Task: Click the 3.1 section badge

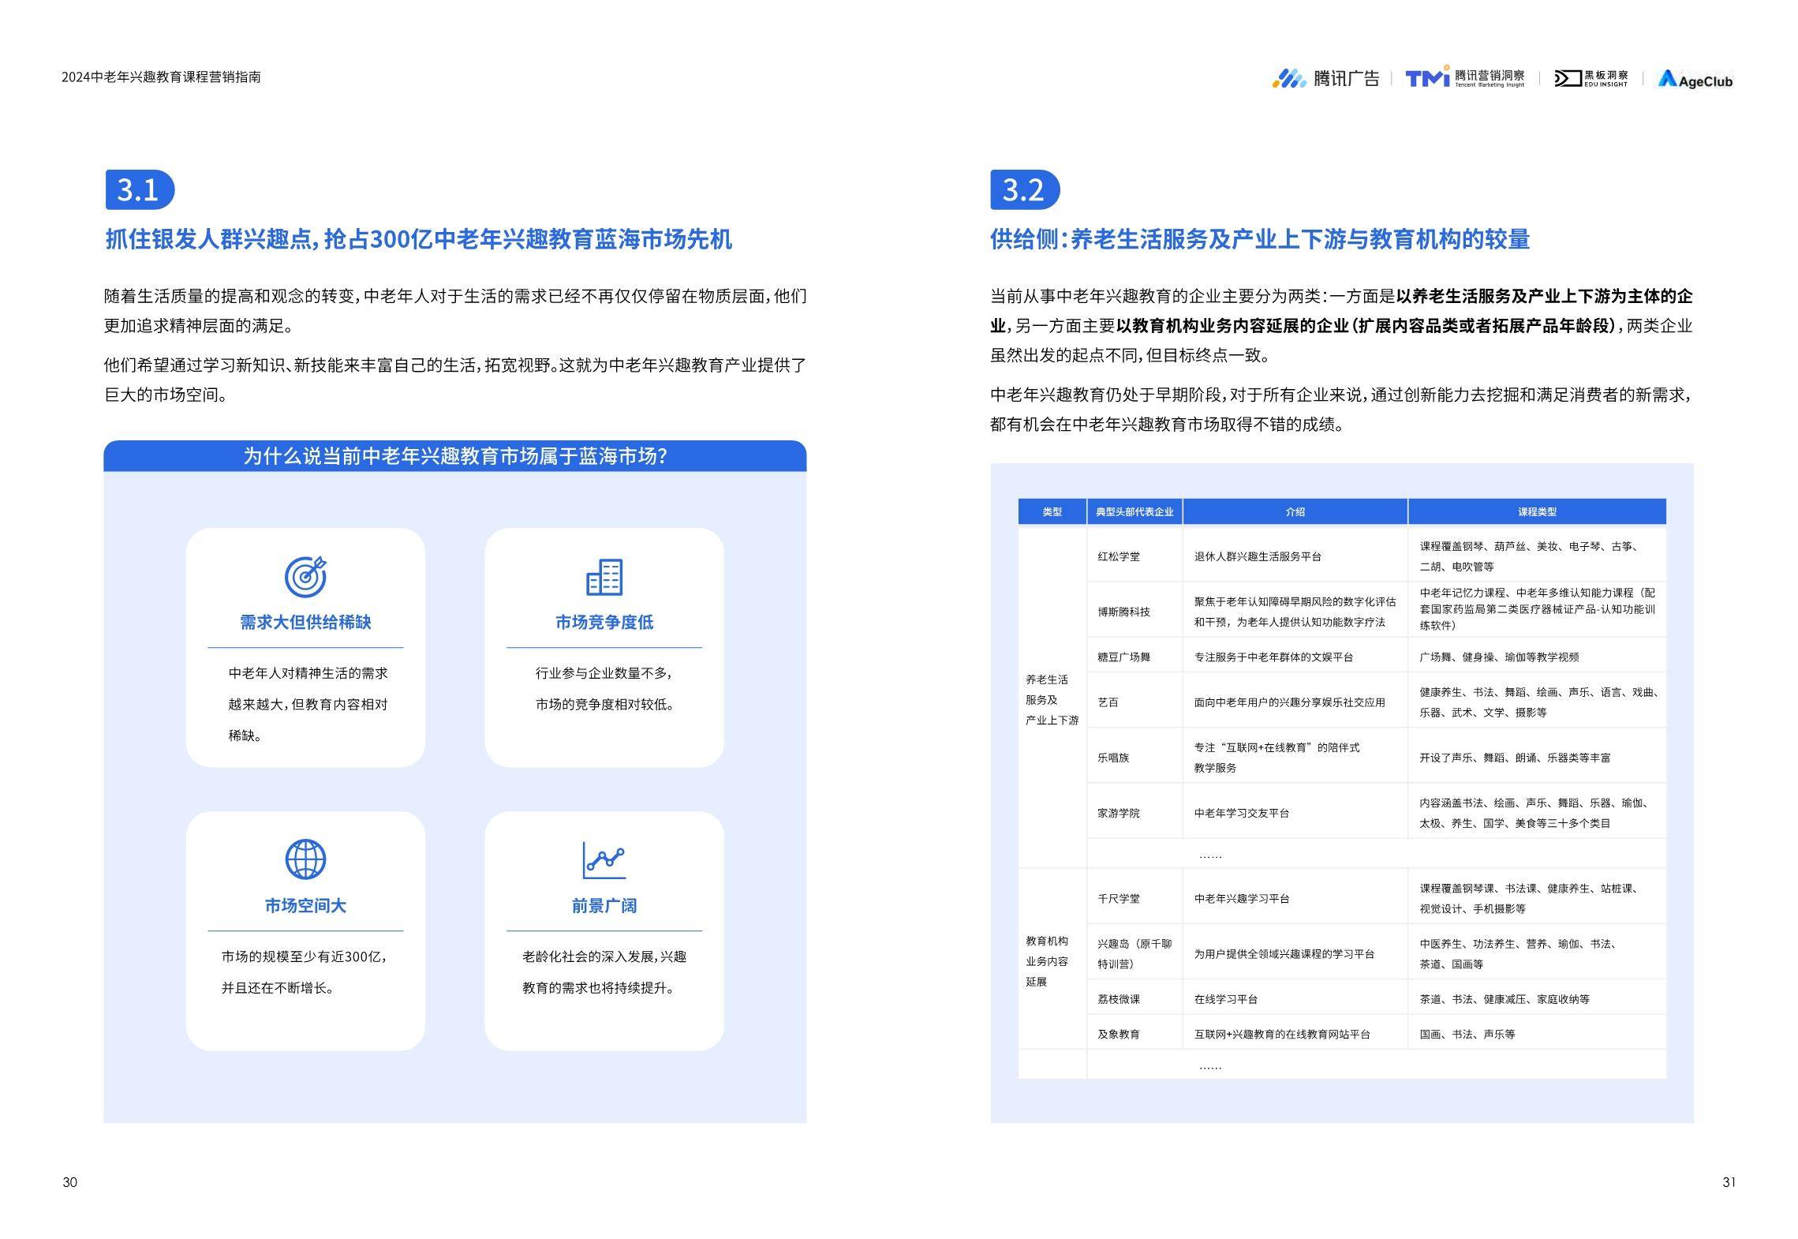Action: click(140, 189)
